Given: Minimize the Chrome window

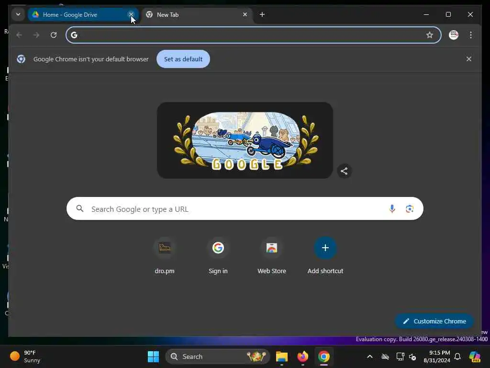Looking at the screenshot, I should click(x=426, y=14).
